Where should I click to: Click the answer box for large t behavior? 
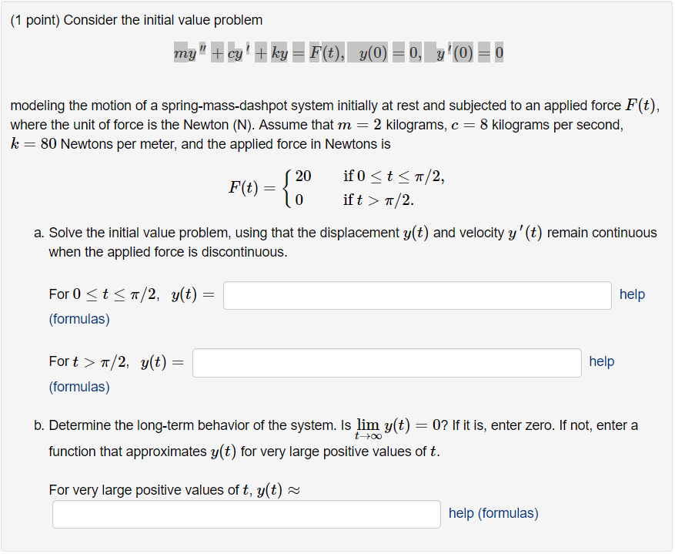246,513
